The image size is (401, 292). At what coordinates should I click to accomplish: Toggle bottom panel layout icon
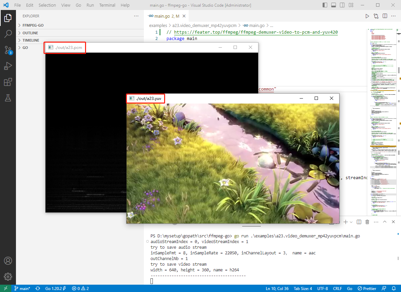coord(334,5)
